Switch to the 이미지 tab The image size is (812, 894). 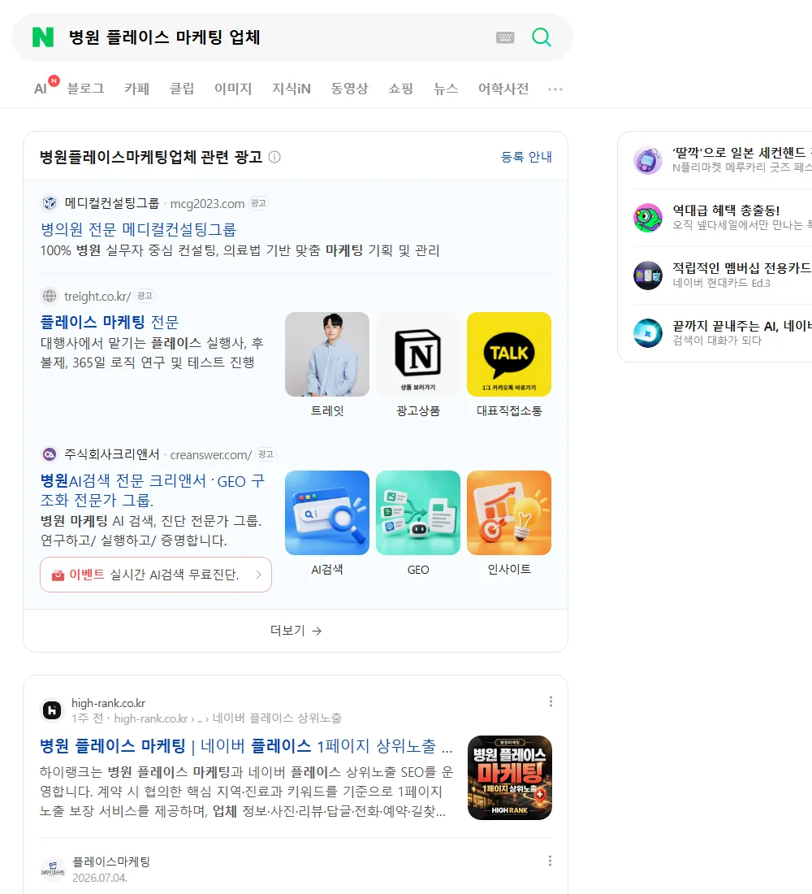point(233,89)
